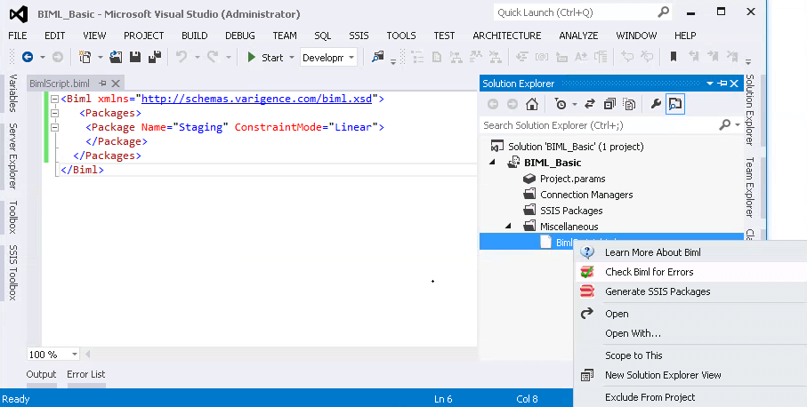Open the SSIS menu
The height and width of the screenshot is (407, 807).
[359, 36]
